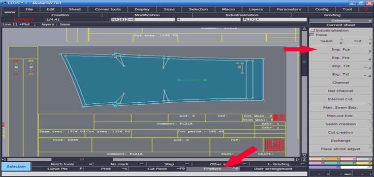374x177 pixels.
Task: Click the www button
Action: click(x=10, y=12)
